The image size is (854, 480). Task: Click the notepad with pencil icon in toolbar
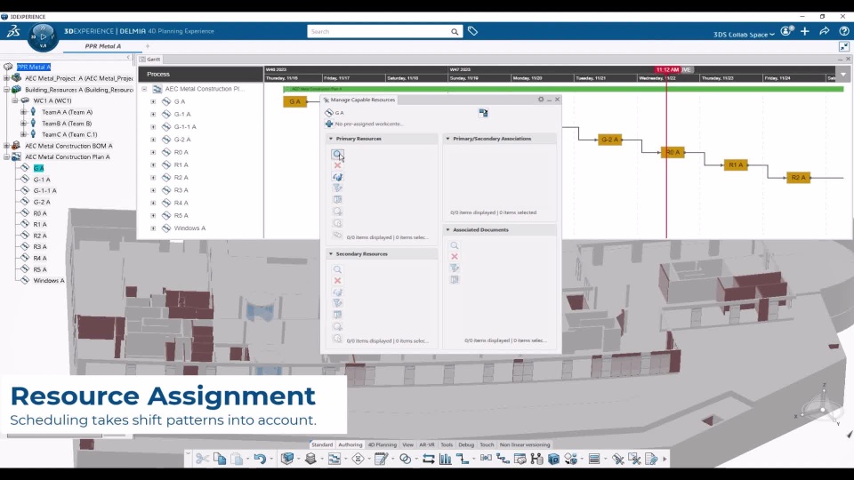point(381,460)
